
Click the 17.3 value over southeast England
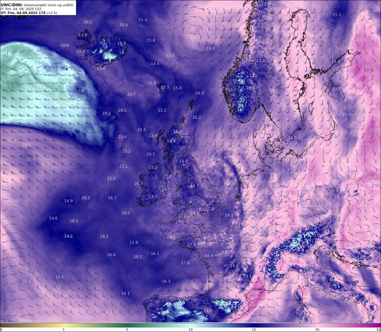tap(210, 209)
